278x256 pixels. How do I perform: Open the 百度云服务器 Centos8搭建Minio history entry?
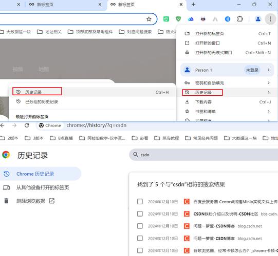(235, 202)
